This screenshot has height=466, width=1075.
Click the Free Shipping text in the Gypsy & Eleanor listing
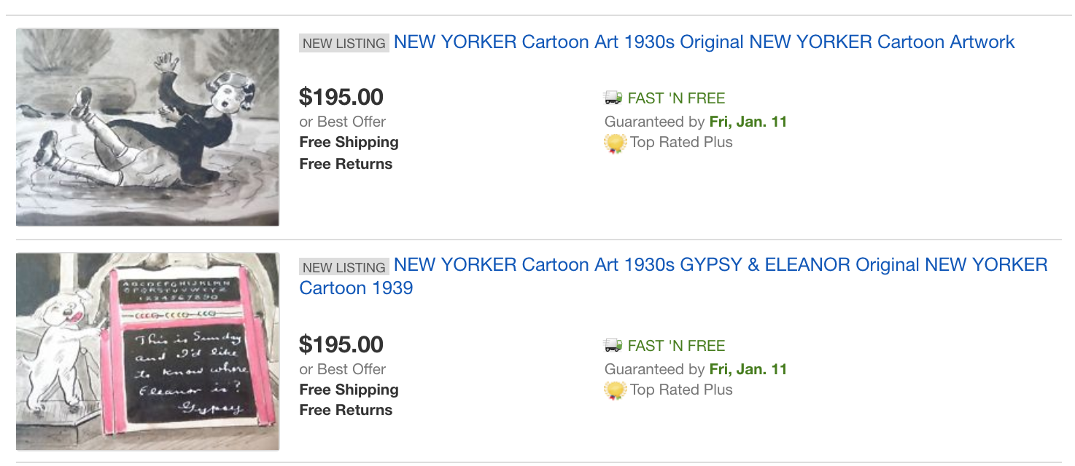(349, 390)
